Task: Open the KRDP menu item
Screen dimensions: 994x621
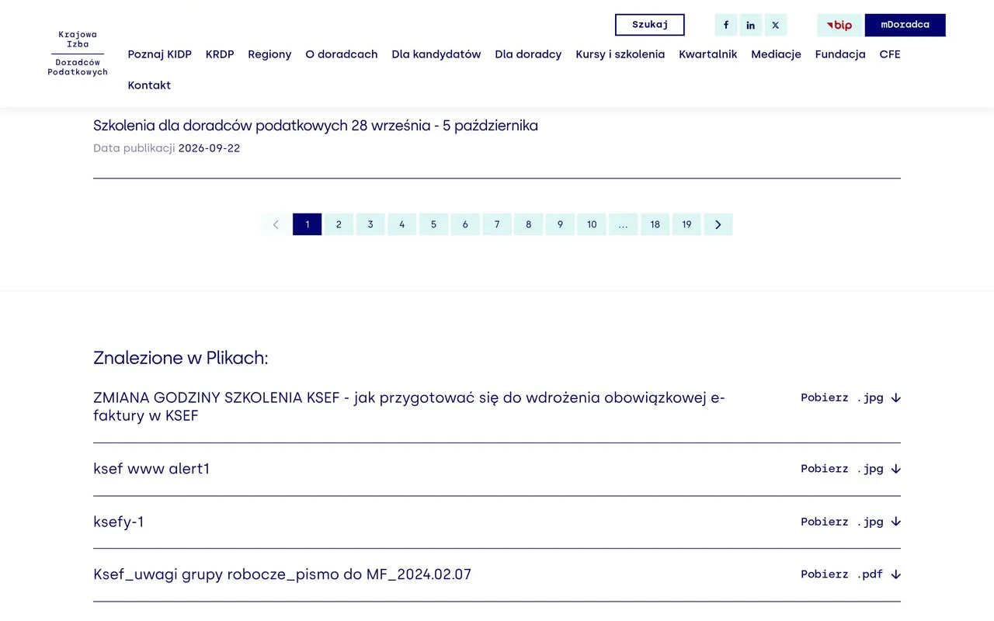Action: point(220,54)
